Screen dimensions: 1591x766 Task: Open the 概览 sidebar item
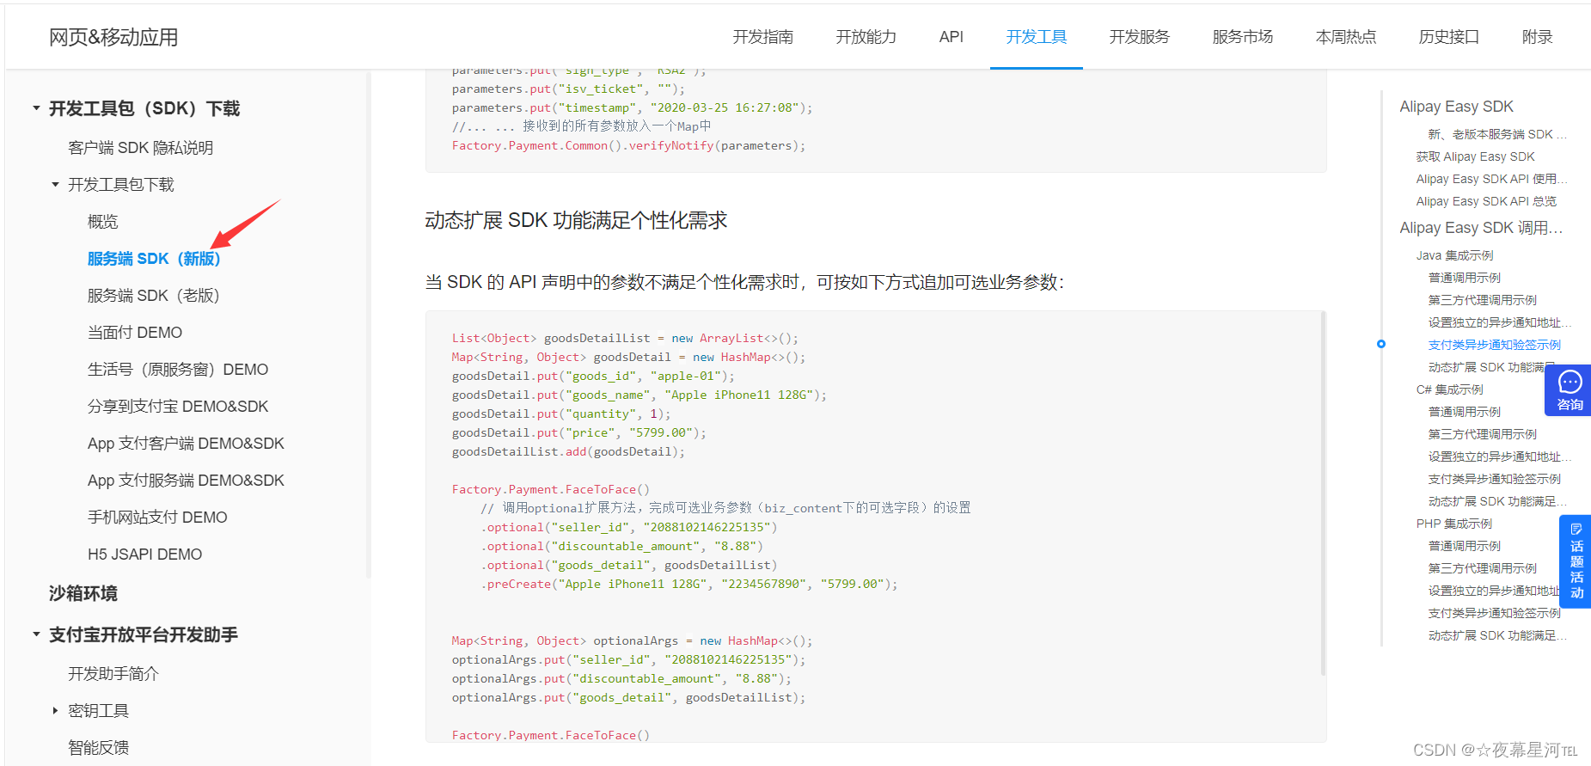click(103, 222)
